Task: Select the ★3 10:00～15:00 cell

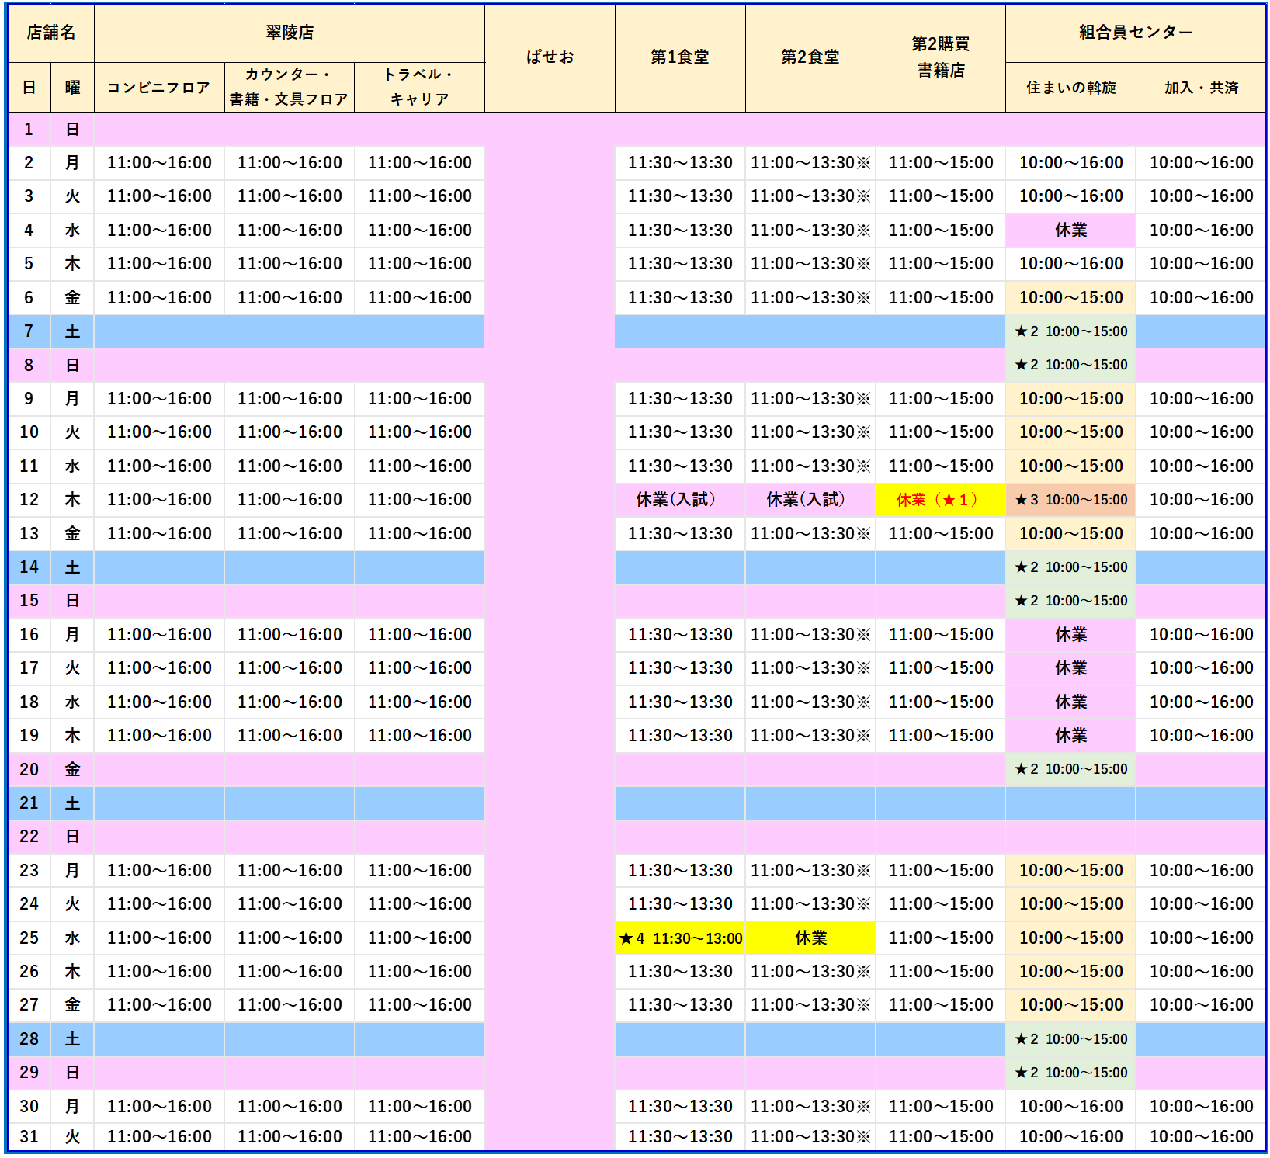Action: (1071, 500)
